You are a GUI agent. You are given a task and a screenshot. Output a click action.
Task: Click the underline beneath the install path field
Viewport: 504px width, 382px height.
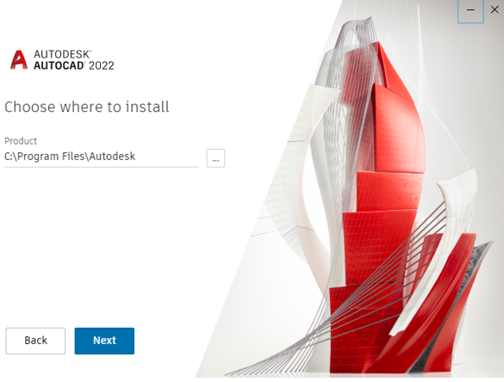(102, 167)
